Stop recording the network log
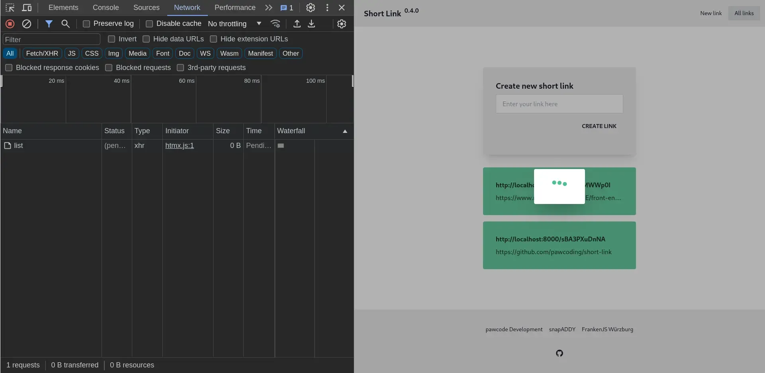 [10, 24]
